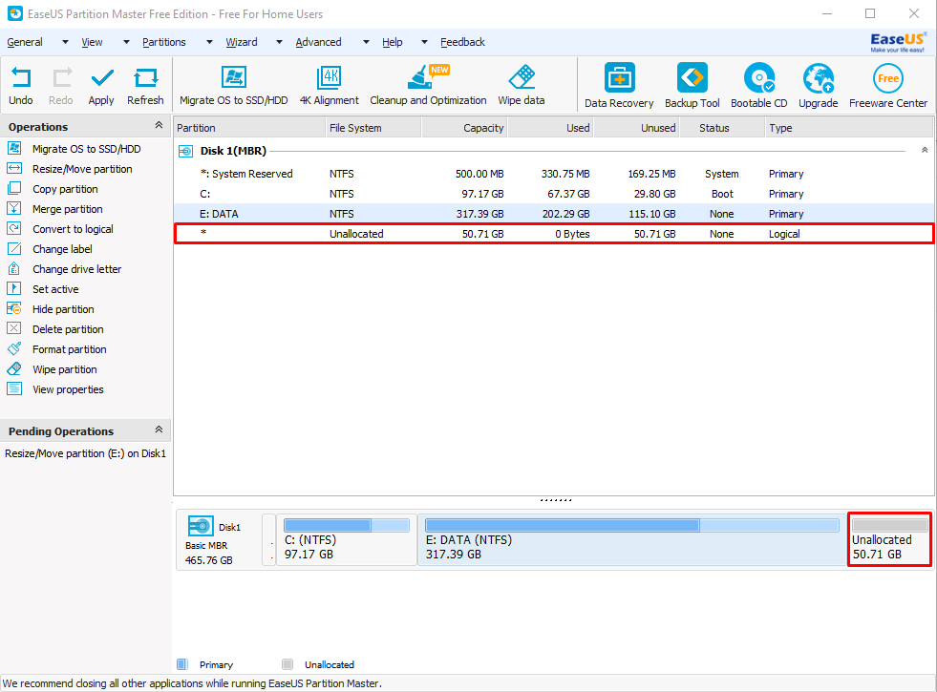Select the System Reserved partition row

click(x=554, y=174)
